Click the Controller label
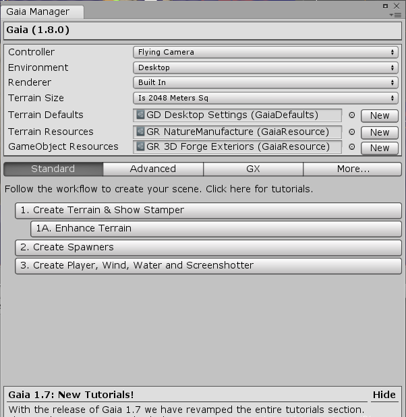Image resolution: width=406 pixels, height=417 pixels. click(x=32, y=52)
